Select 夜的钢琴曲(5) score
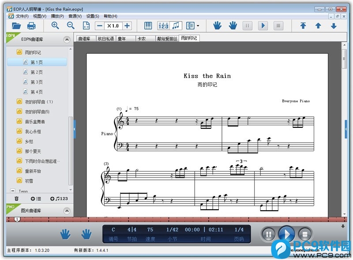 [x=37, y=112]
